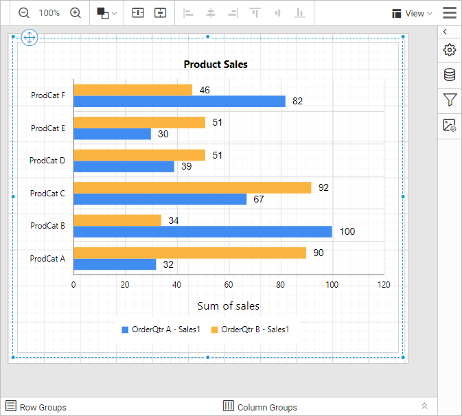Click the equalize horizontal spacing icon
Image resolution: width=462 pixels, height=416 pixels.
pos(138,13)
